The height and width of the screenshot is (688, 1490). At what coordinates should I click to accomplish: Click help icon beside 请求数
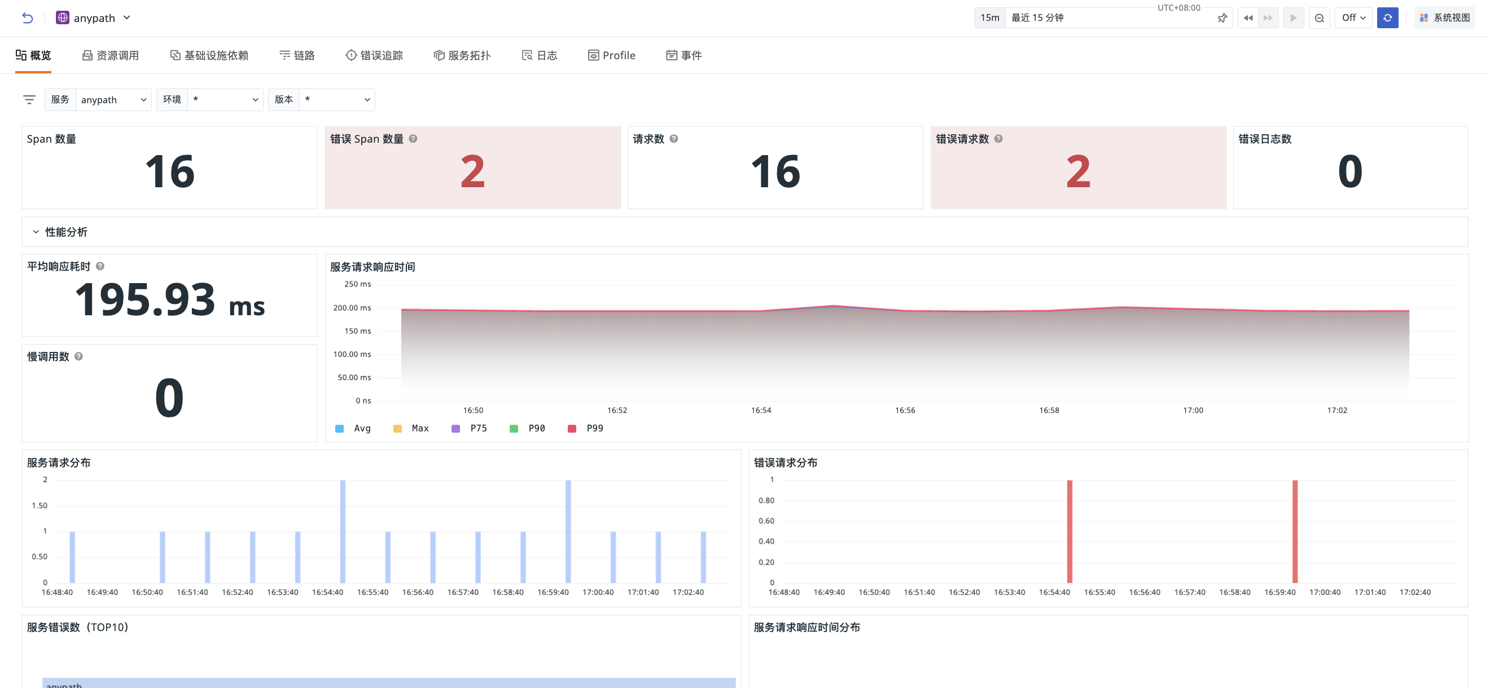point(674,139)
